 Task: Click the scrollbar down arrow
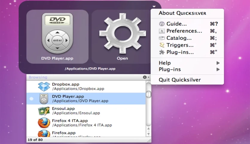[148, 134]
